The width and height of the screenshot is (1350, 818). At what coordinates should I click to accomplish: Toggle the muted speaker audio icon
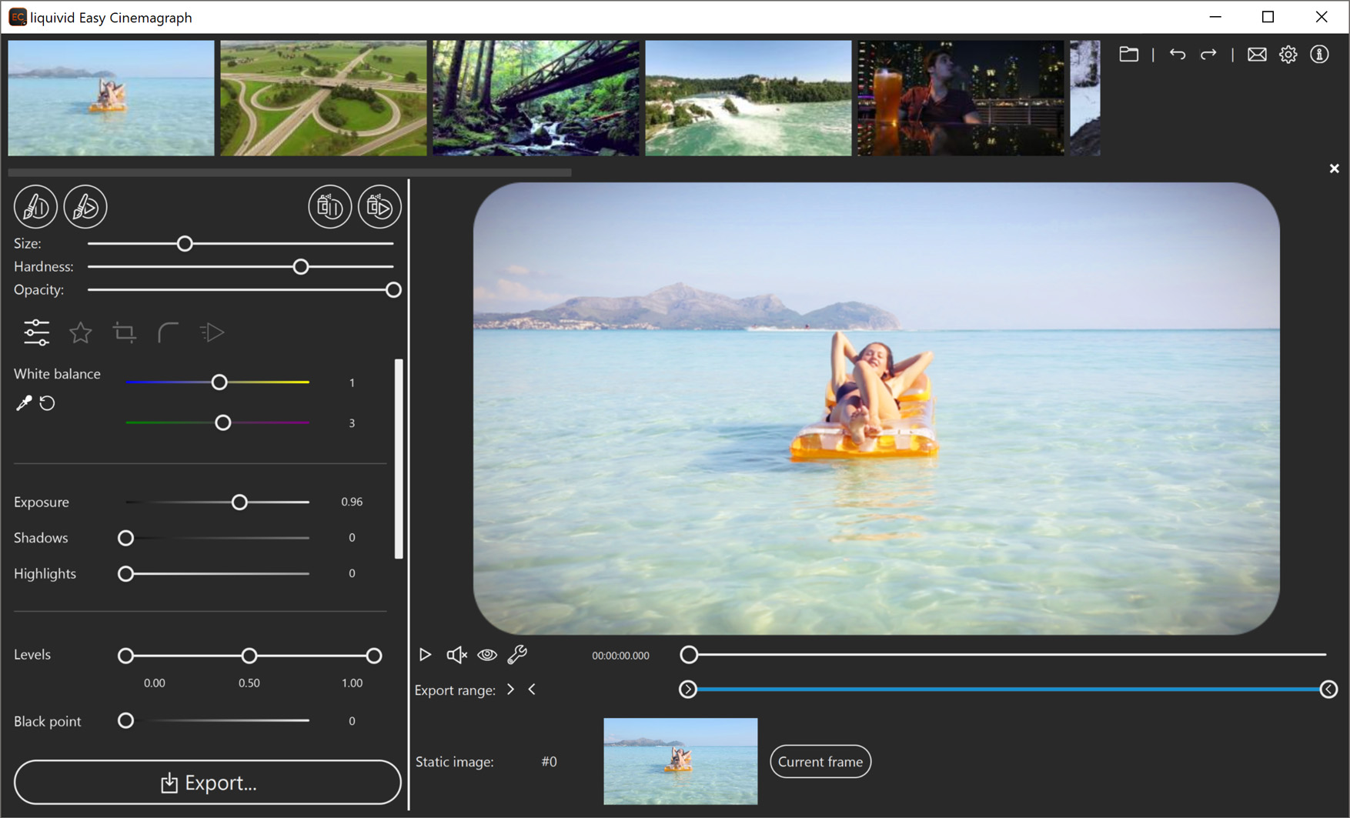[x=456, y=655]
